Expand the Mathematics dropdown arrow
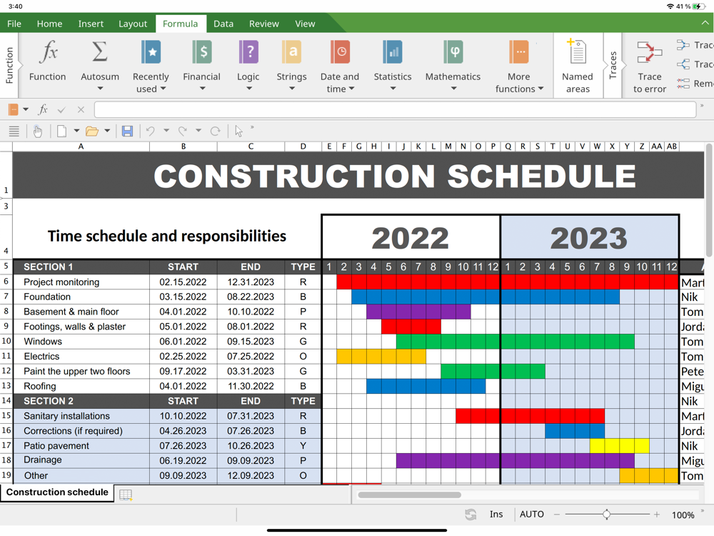This screenshot has width=714, height=536. [x=453, y=89]
